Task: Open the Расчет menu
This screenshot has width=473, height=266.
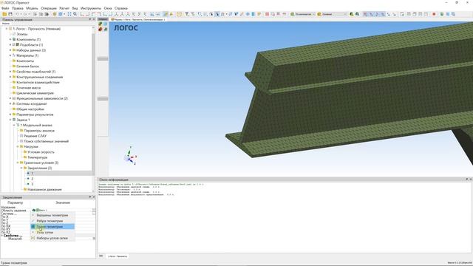Action: [x=64, y=8]
